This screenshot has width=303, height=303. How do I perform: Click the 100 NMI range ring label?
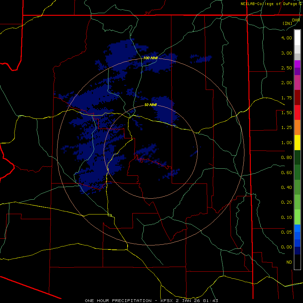pos(150,58)
